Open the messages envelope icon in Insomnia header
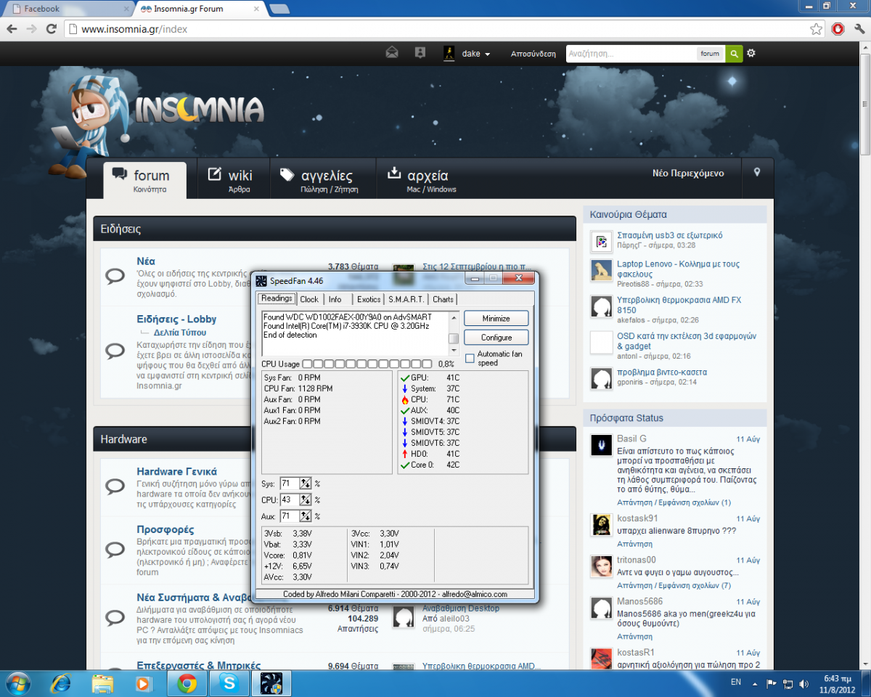871x697 pixels. [x=392, y=53]
